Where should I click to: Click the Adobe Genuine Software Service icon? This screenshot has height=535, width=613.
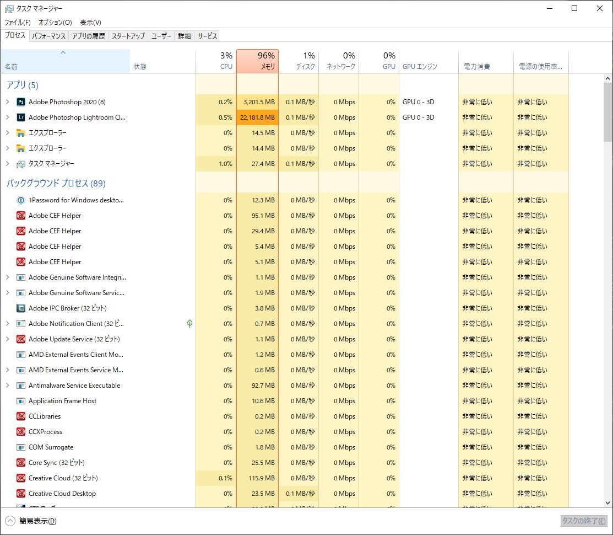[21, 293]
